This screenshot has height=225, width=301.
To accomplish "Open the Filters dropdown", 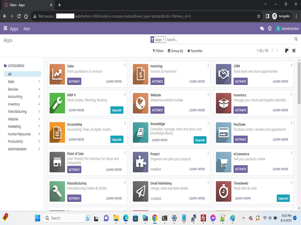I will [158, 51].
